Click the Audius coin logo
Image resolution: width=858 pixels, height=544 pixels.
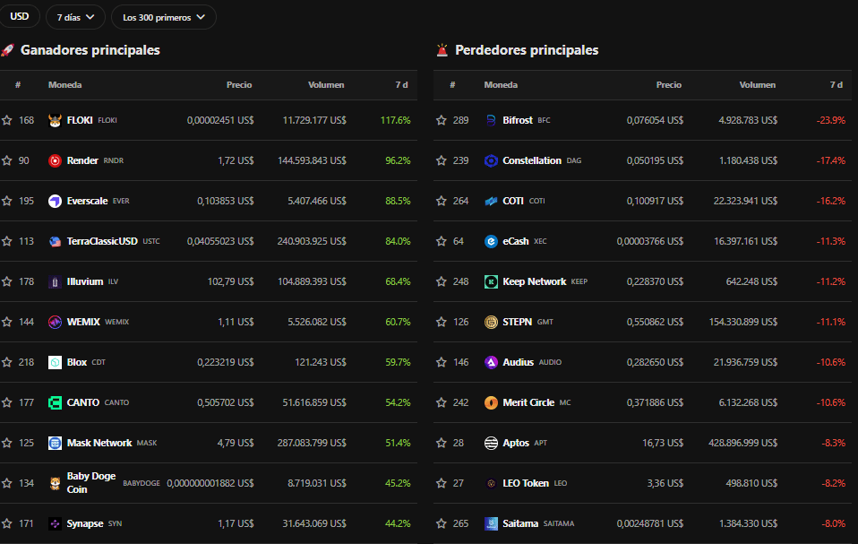[x=491, y=362]
